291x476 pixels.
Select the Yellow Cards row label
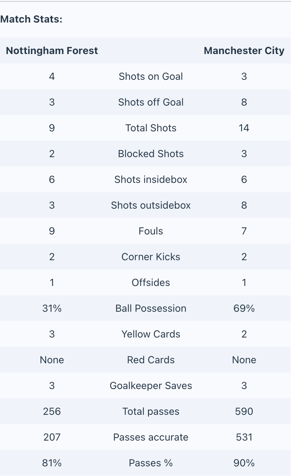tap(151, 334)
